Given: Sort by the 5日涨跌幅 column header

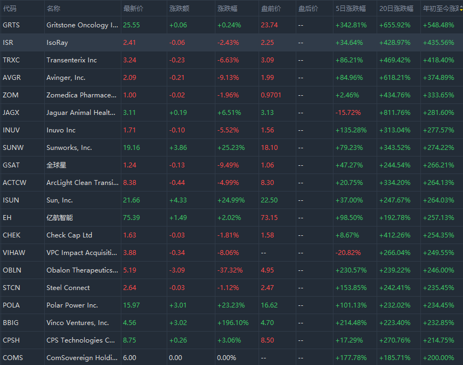Looking at the screenshot, I should (351, 9).
